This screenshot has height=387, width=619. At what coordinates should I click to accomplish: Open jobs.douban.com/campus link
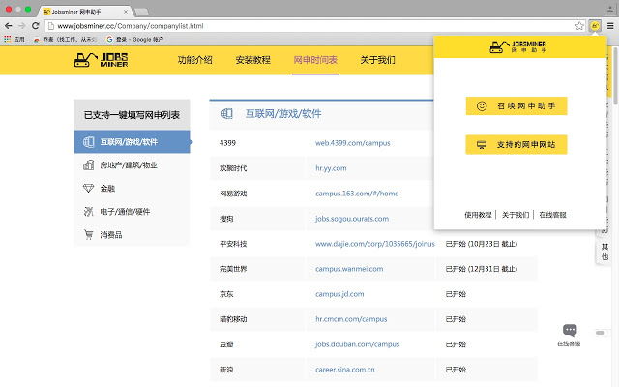point(357,344)
